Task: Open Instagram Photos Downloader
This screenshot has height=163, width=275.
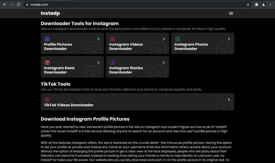Action: [x=203, y=43]
